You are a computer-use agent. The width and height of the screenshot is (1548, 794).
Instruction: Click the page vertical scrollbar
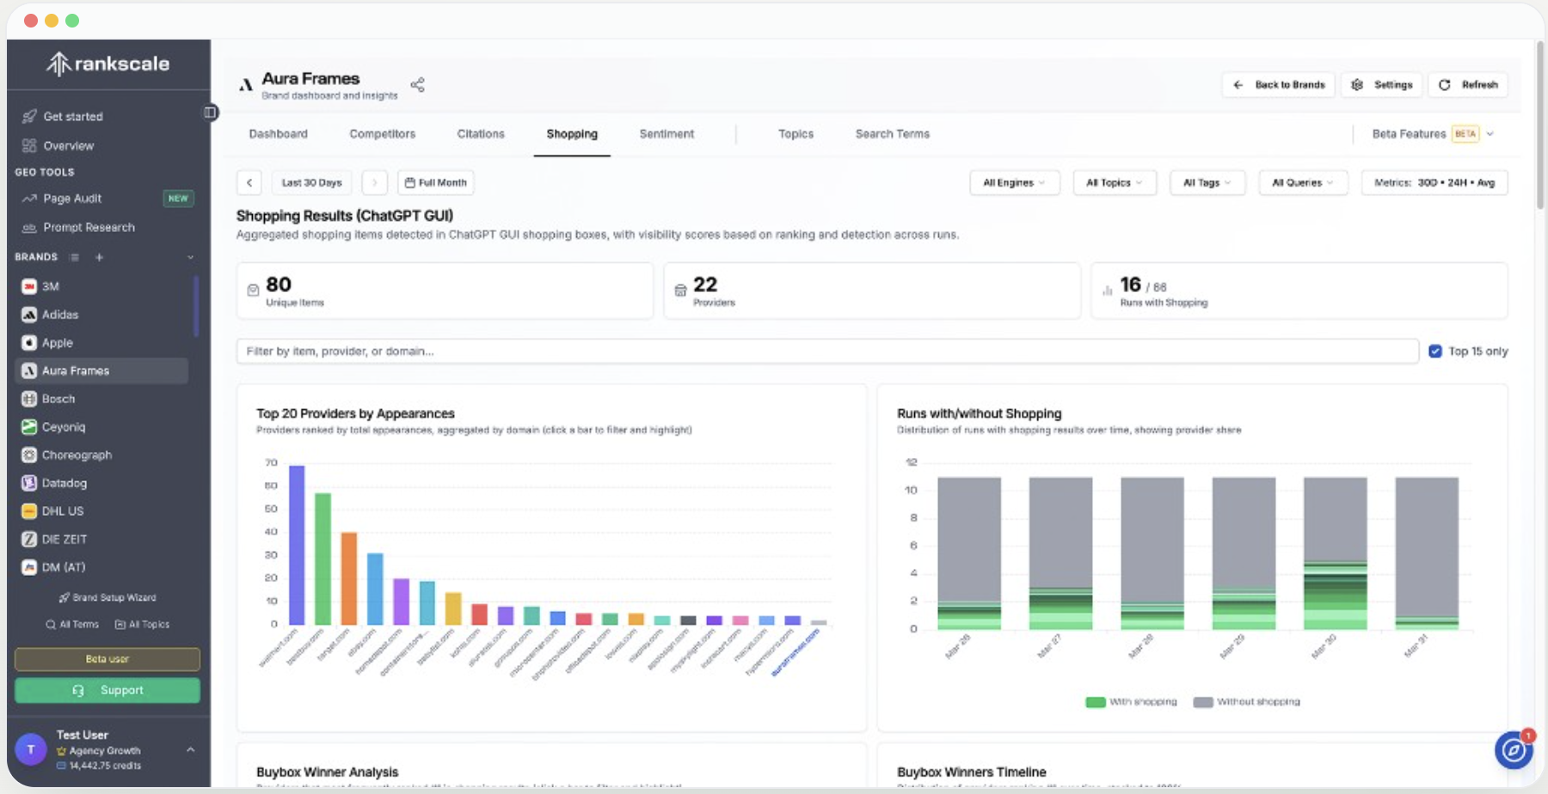pos(1540,125)
